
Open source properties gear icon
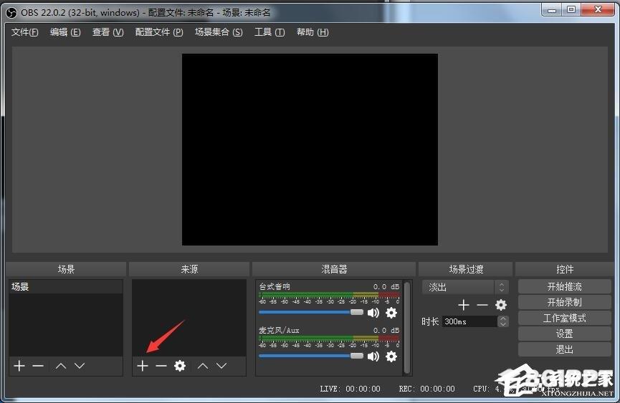pyautogui.click(x=180, y=366)
